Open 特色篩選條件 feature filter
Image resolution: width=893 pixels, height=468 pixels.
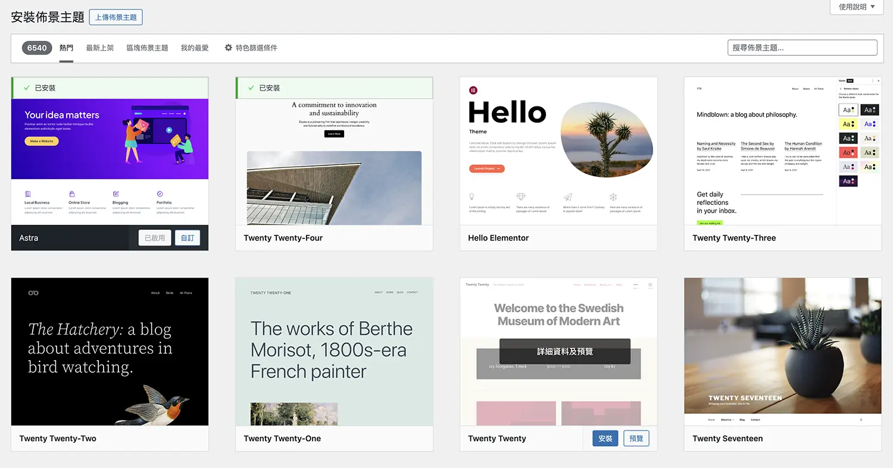click(x=251, y=48)
